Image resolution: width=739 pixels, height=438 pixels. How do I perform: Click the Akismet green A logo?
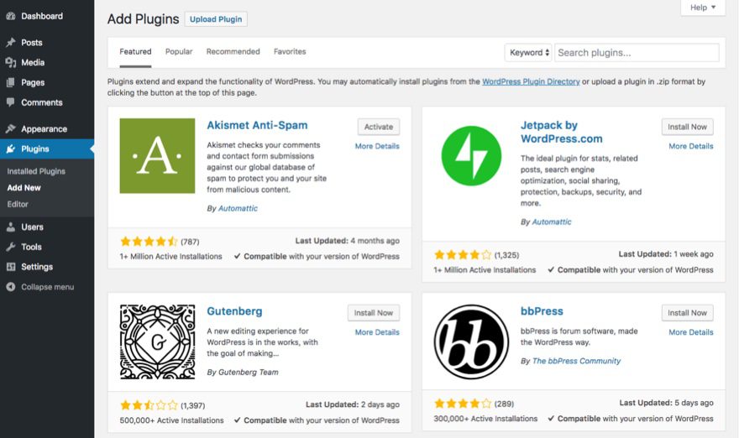[157, 156]
